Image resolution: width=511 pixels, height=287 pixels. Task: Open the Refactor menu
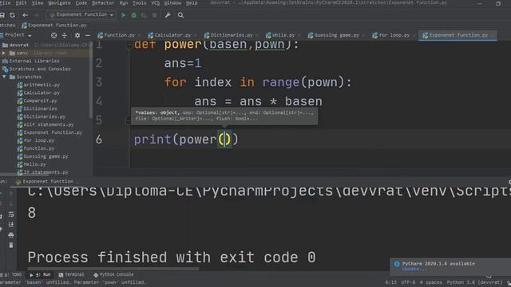[103, 3]
